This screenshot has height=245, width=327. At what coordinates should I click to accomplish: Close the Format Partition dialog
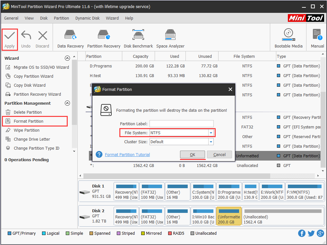click(x=230, y=89)
